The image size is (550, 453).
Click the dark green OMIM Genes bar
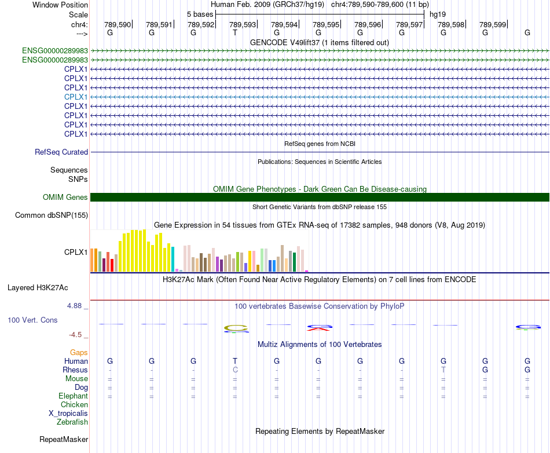320,197
